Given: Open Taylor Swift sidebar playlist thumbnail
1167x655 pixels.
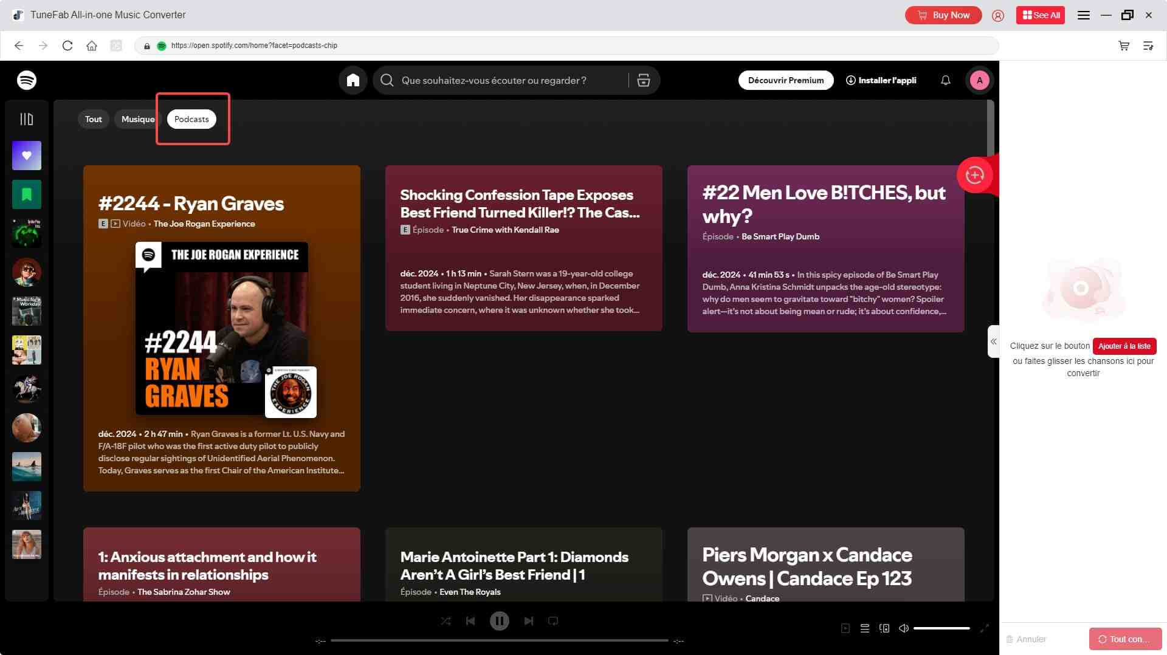Looking at the screenshot, I should coord(27,544).
